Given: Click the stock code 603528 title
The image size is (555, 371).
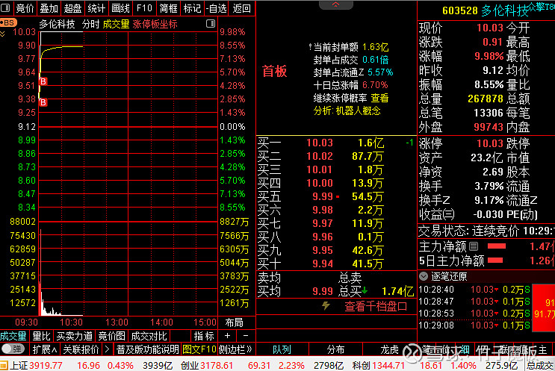Looking at the screenshot, I should (x=460, y=10).
